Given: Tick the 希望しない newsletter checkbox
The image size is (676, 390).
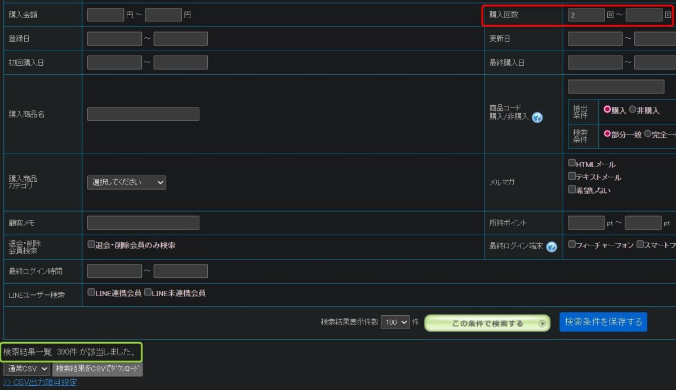Looking at the screenshot, I should point(572,190).
